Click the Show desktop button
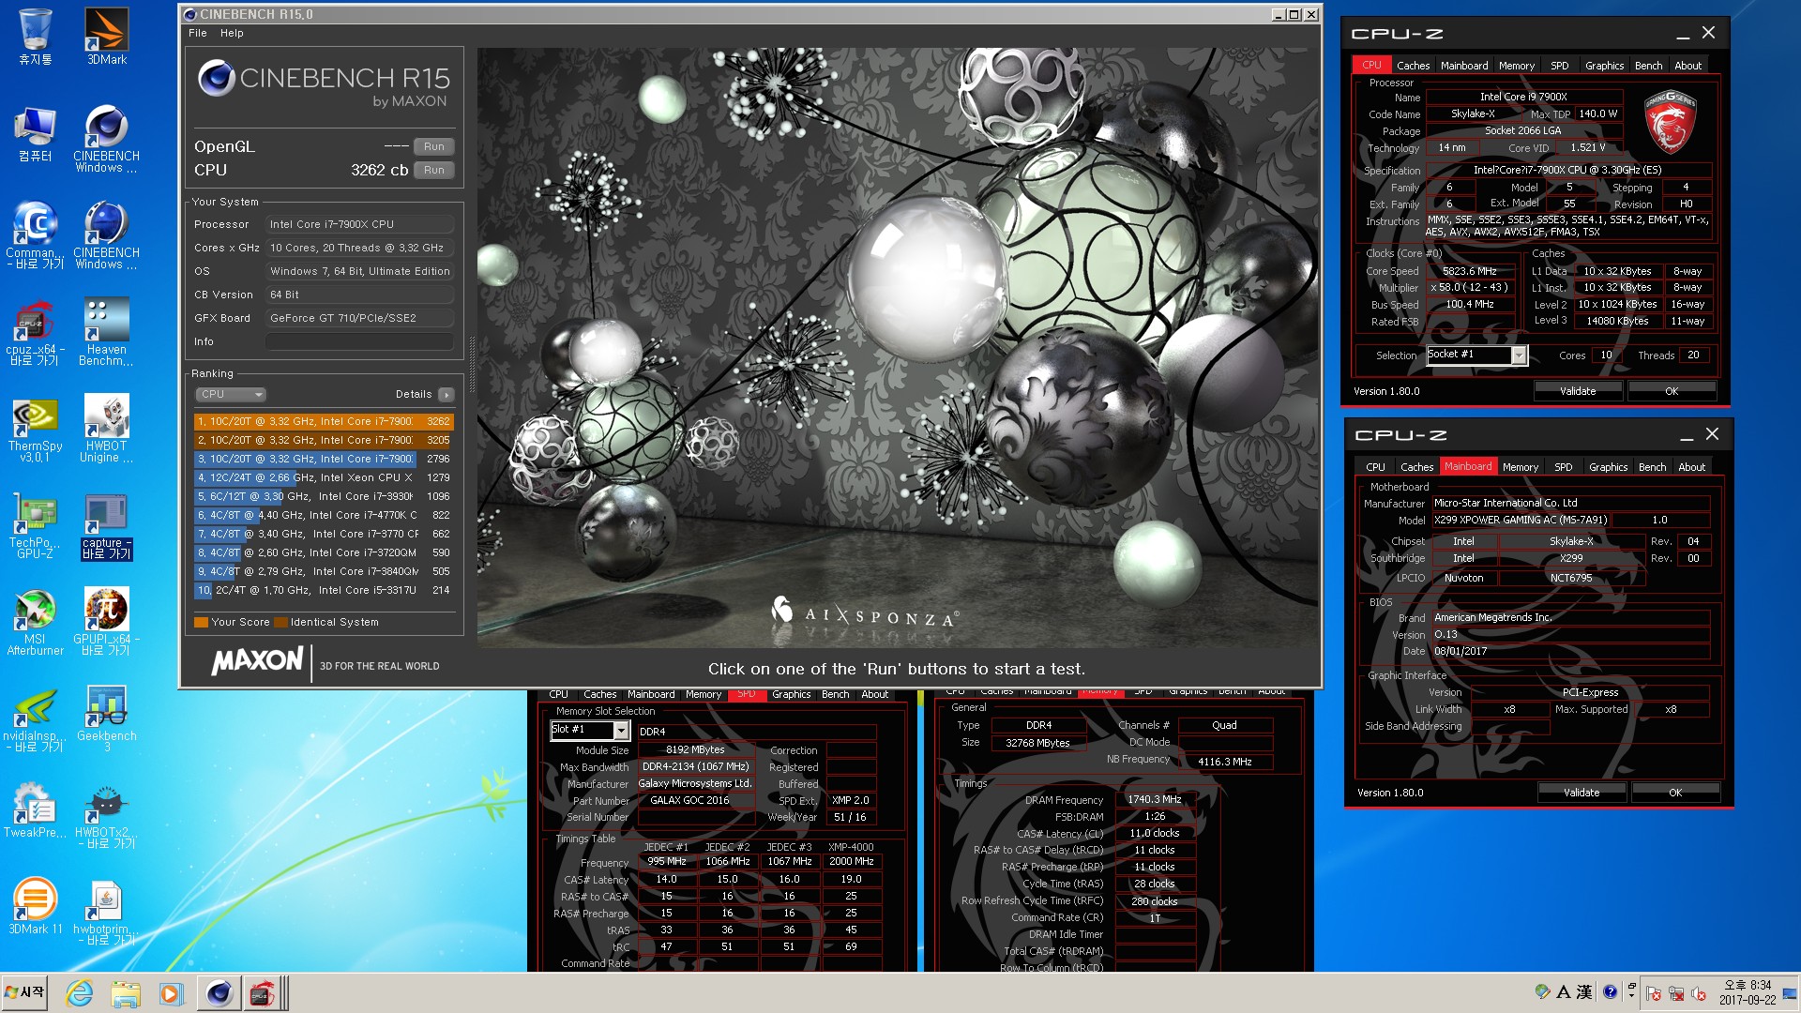 click(1791, 992)
